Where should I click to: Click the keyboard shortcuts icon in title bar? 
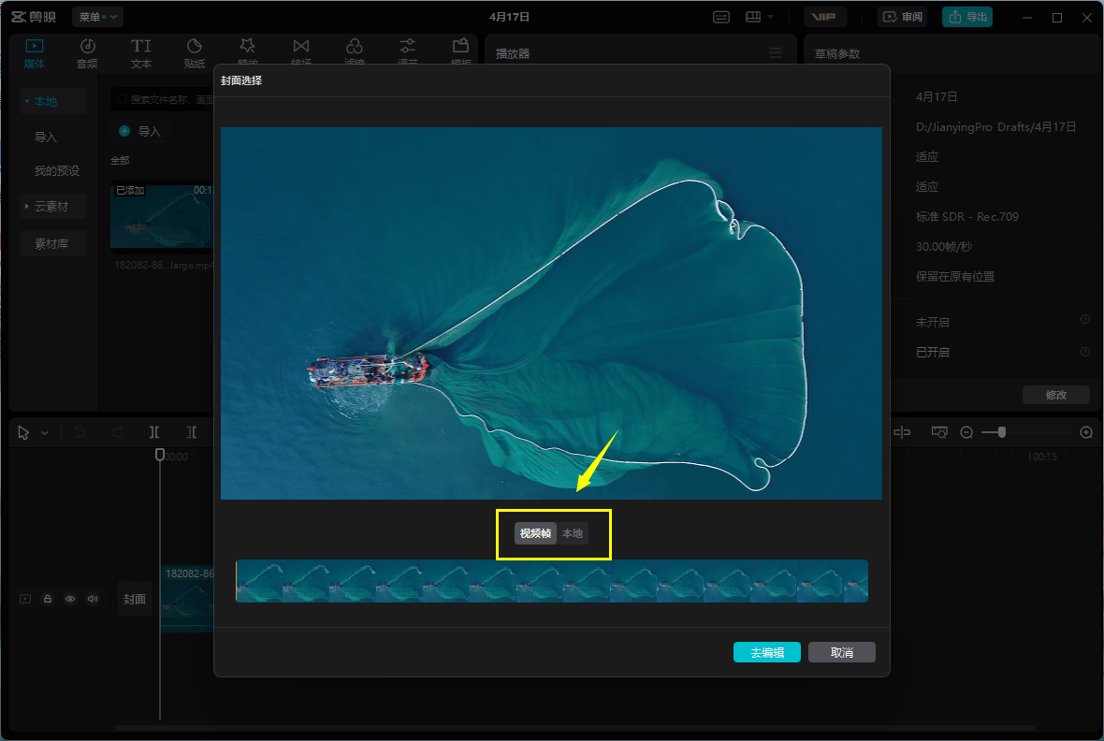(x=721, y=17)
